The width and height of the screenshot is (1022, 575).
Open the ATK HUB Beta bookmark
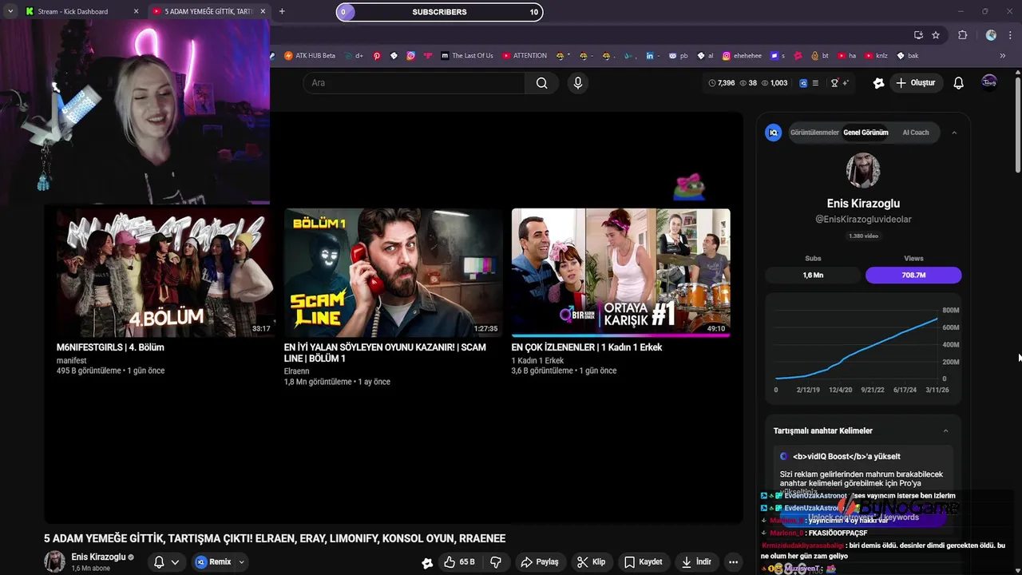click(310, 56)
